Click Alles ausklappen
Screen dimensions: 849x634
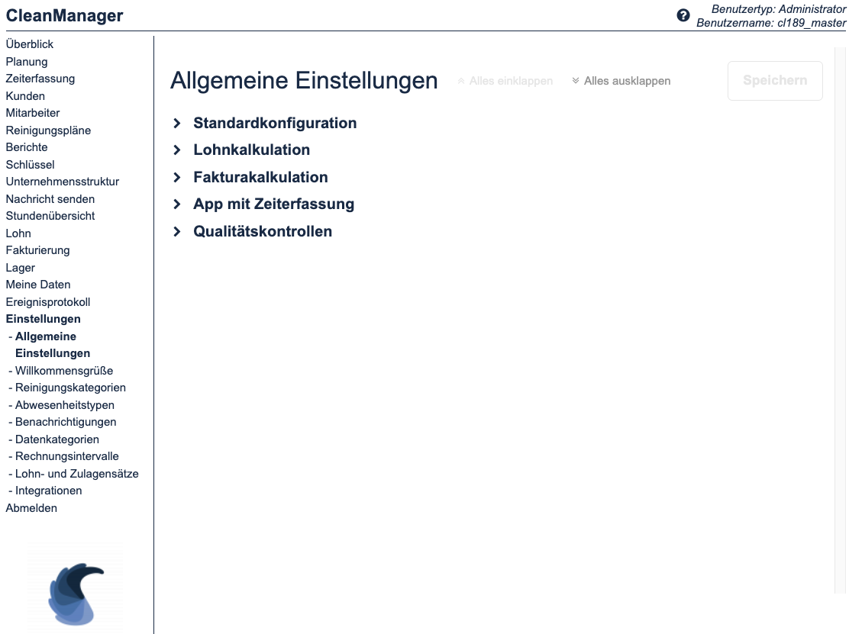627,80
